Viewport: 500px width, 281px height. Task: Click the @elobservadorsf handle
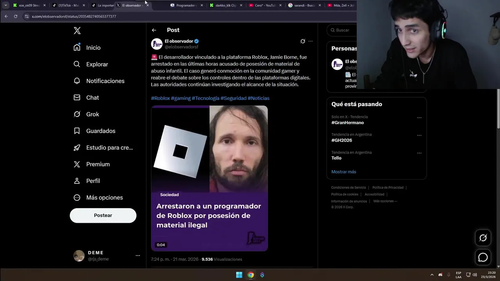[181, 47]
